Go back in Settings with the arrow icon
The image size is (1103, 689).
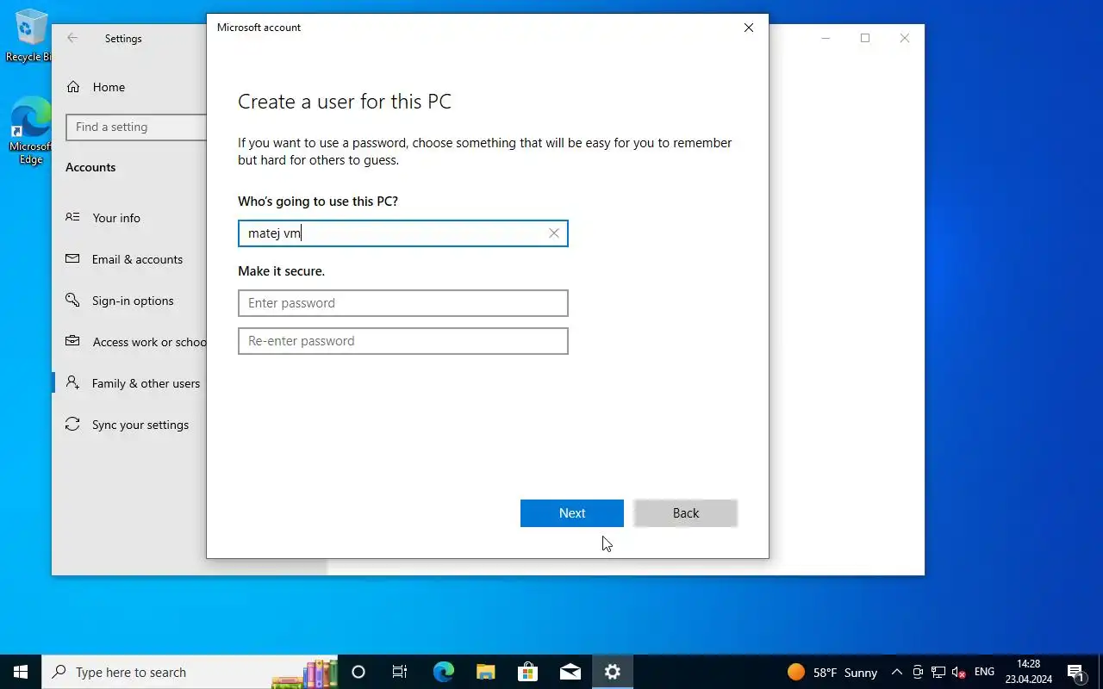(72, 38)
